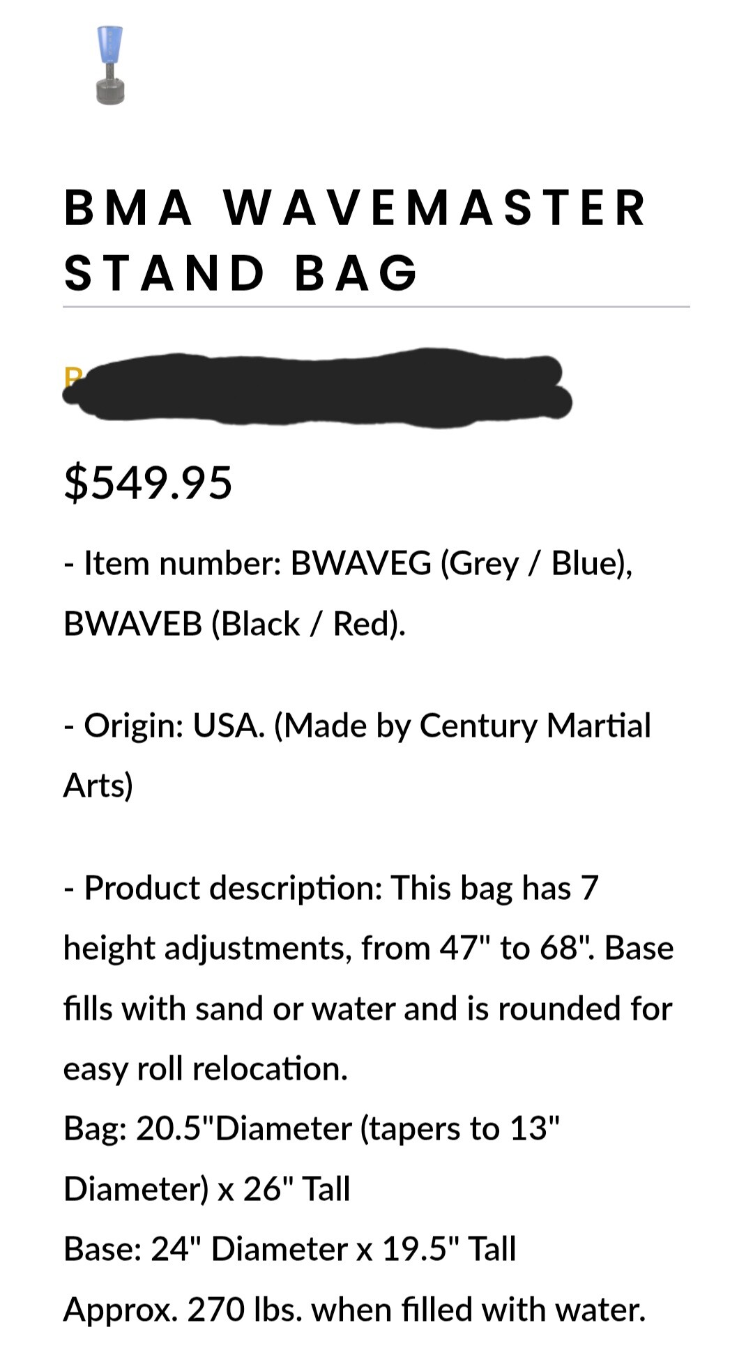The image size is (753, 1371).
Task: Click the word WAVEMASTER in the title
Action: (x=435, y=208)
